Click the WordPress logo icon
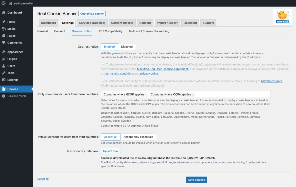The width and height of the screenshot is (296, 187). point(4,3)
